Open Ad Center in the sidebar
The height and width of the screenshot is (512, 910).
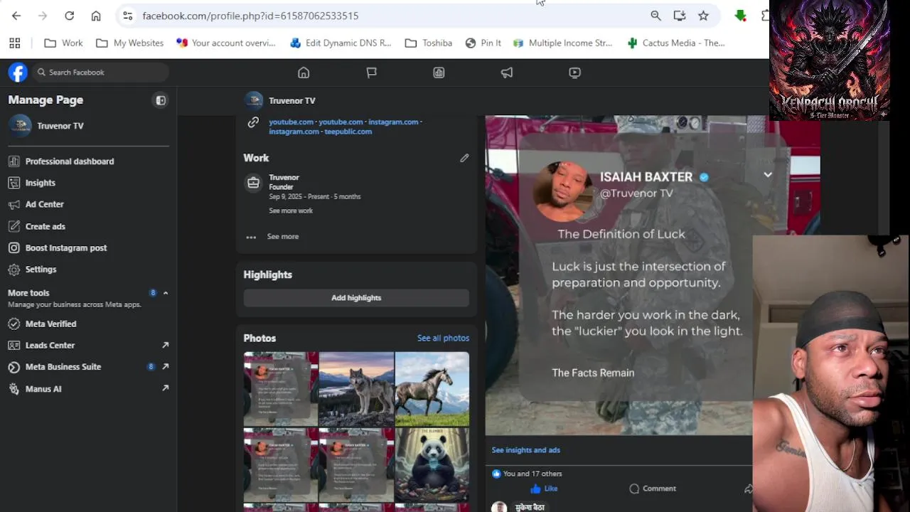88,204
